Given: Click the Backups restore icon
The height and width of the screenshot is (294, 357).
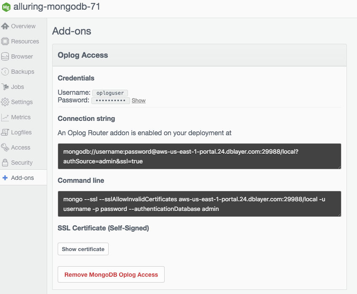Looking at the screenshot, I should coord(6,71).
